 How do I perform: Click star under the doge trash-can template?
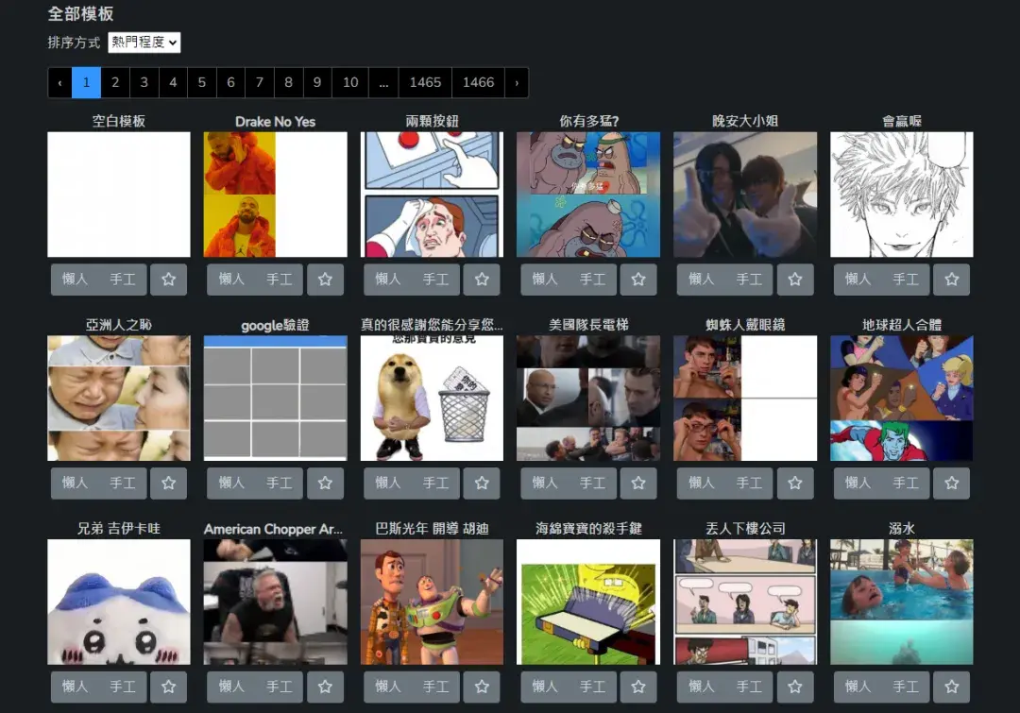click(x=482, y=484)
